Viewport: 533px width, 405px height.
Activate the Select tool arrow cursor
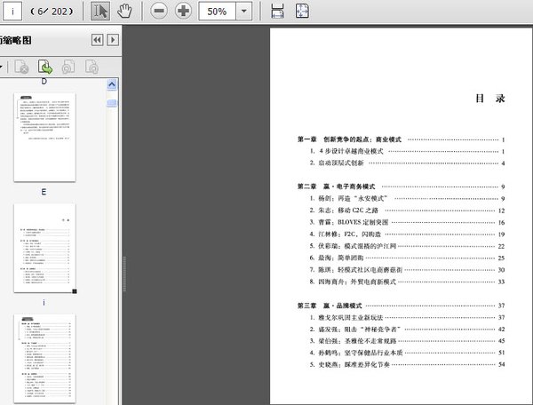100,12
